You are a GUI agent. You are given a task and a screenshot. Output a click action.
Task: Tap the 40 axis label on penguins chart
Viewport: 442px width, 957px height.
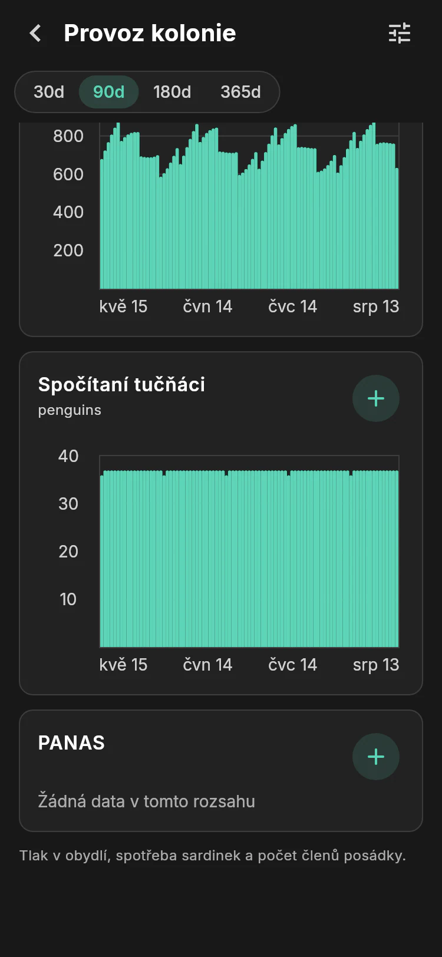click(68, 456)
